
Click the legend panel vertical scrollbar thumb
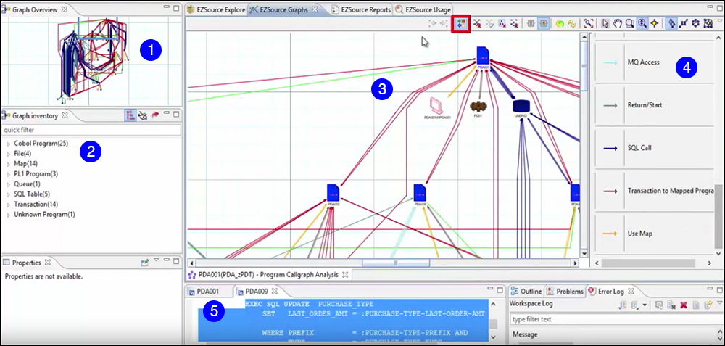pyautogui.click(x=719, y=218)
